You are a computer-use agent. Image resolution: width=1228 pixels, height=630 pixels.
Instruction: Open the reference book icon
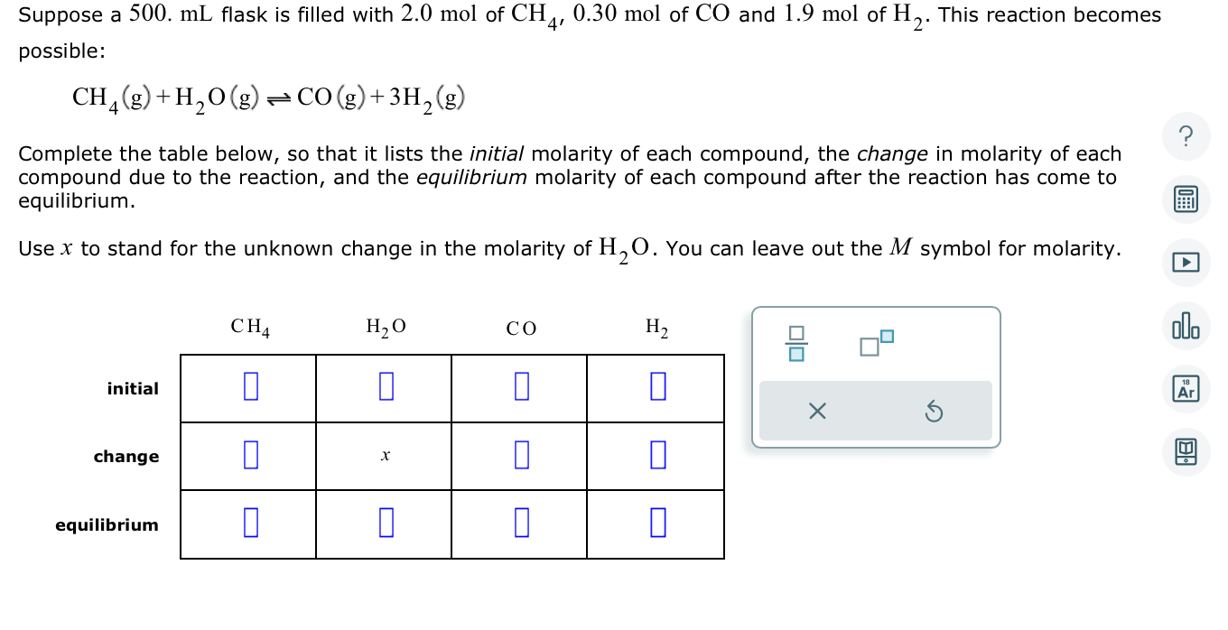[x=1186, y=452]
